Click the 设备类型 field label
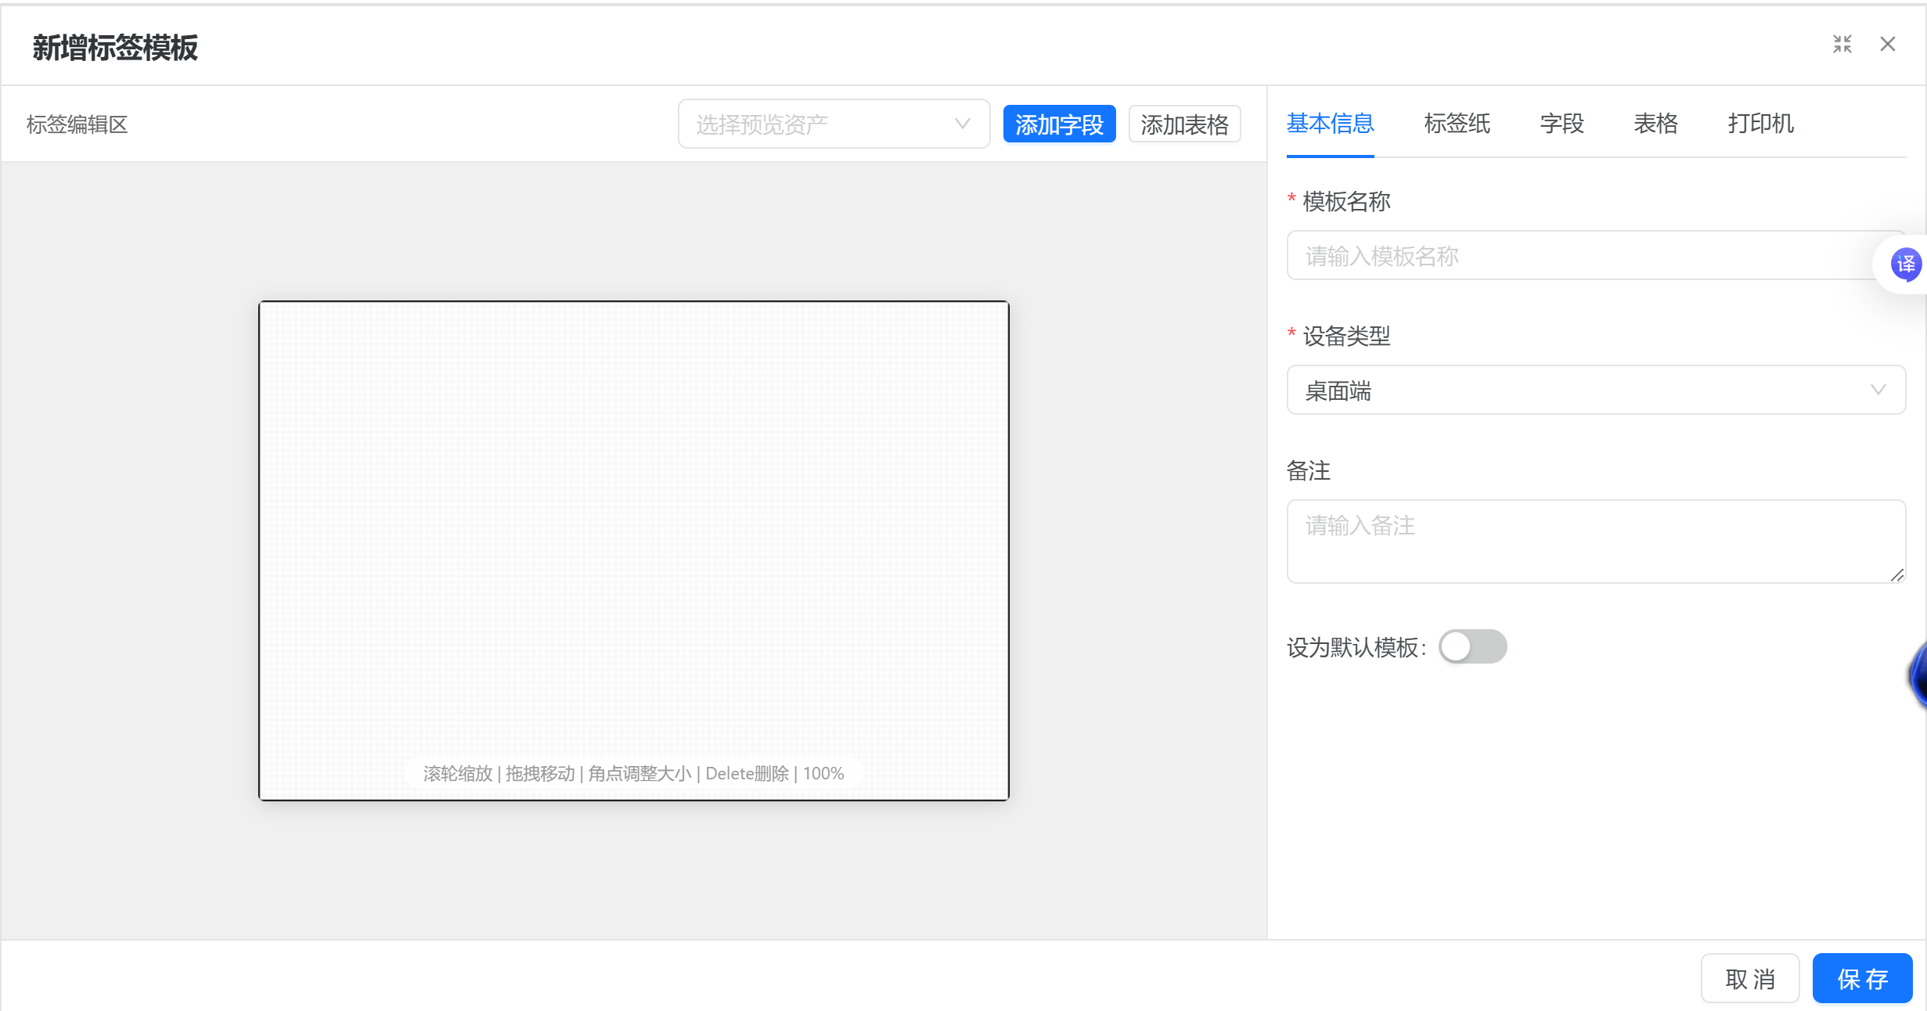 1346,336
